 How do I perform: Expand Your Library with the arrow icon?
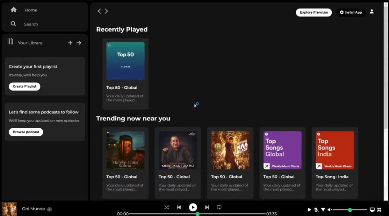[x=79, y=43]
